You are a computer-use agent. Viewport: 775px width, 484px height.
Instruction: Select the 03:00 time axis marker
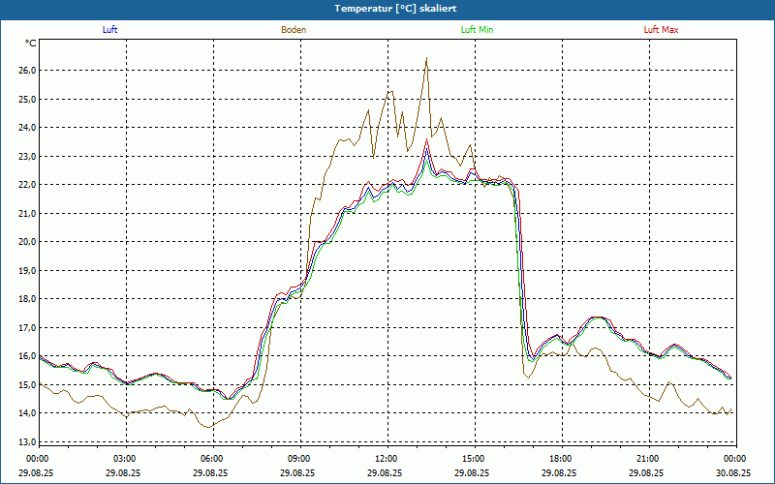coord(125,459)
